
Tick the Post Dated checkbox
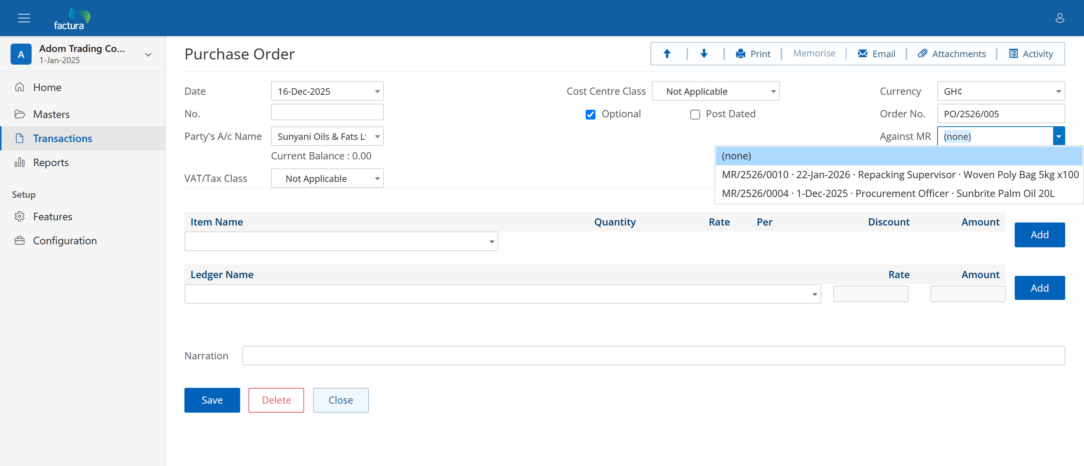[695, 114]
